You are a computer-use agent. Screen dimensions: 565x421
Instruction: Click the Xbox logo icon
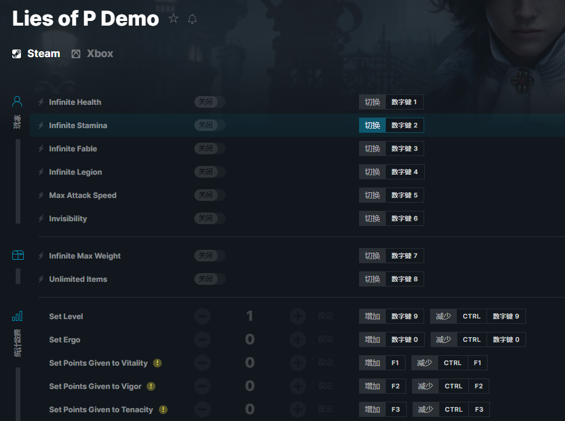point(76,54)
